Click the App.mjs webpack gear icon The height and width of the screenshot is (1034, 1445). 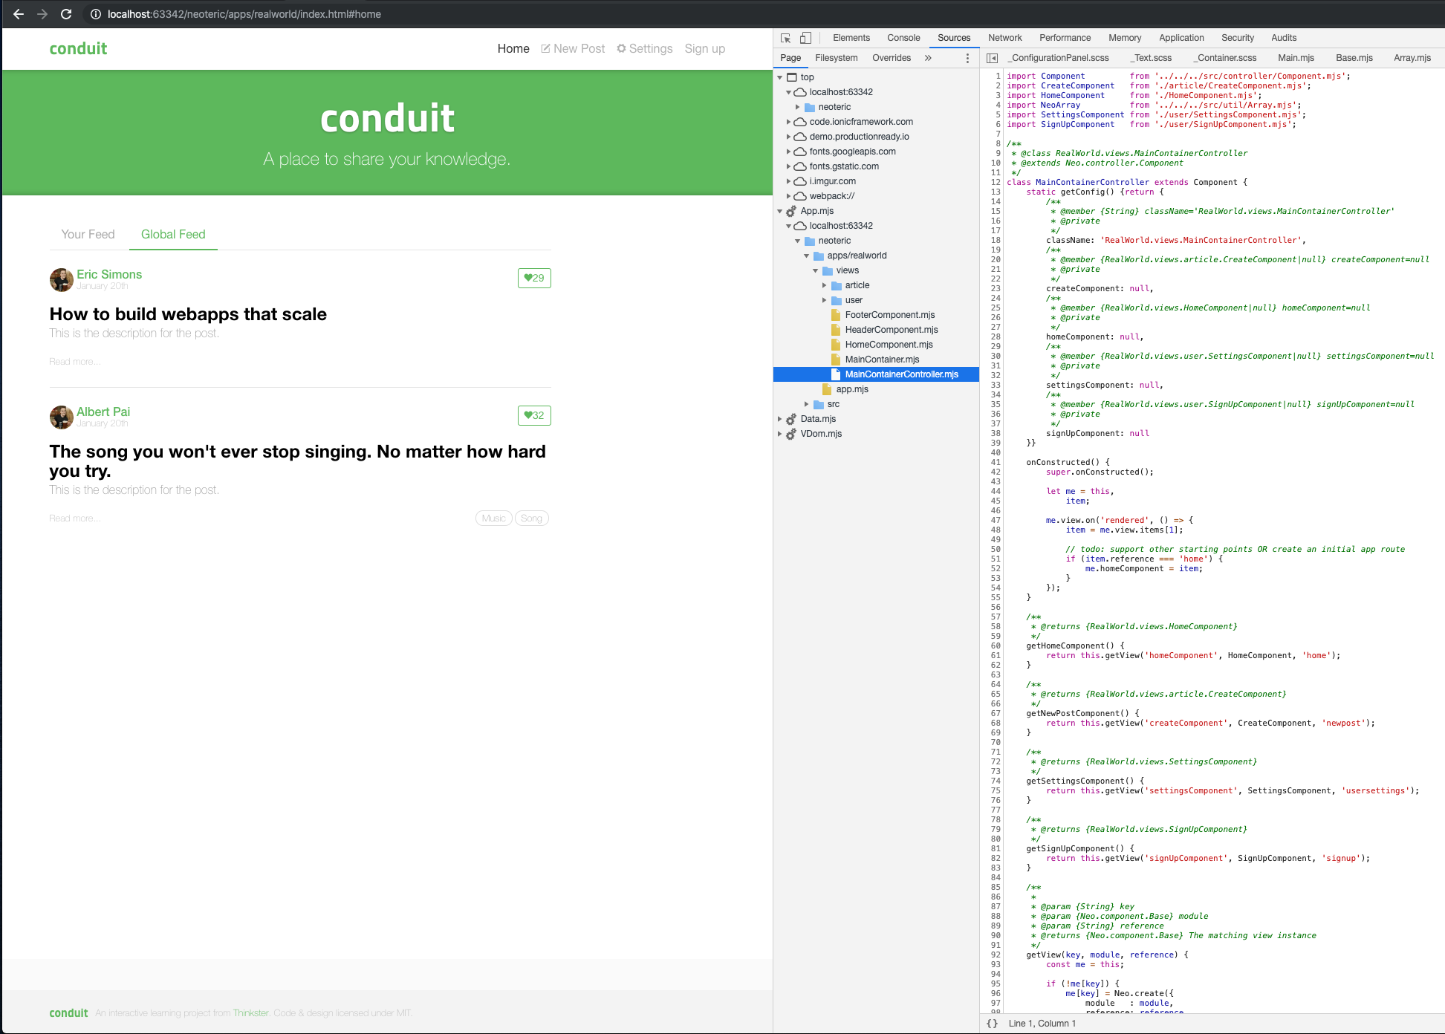(x=790, y=210)
